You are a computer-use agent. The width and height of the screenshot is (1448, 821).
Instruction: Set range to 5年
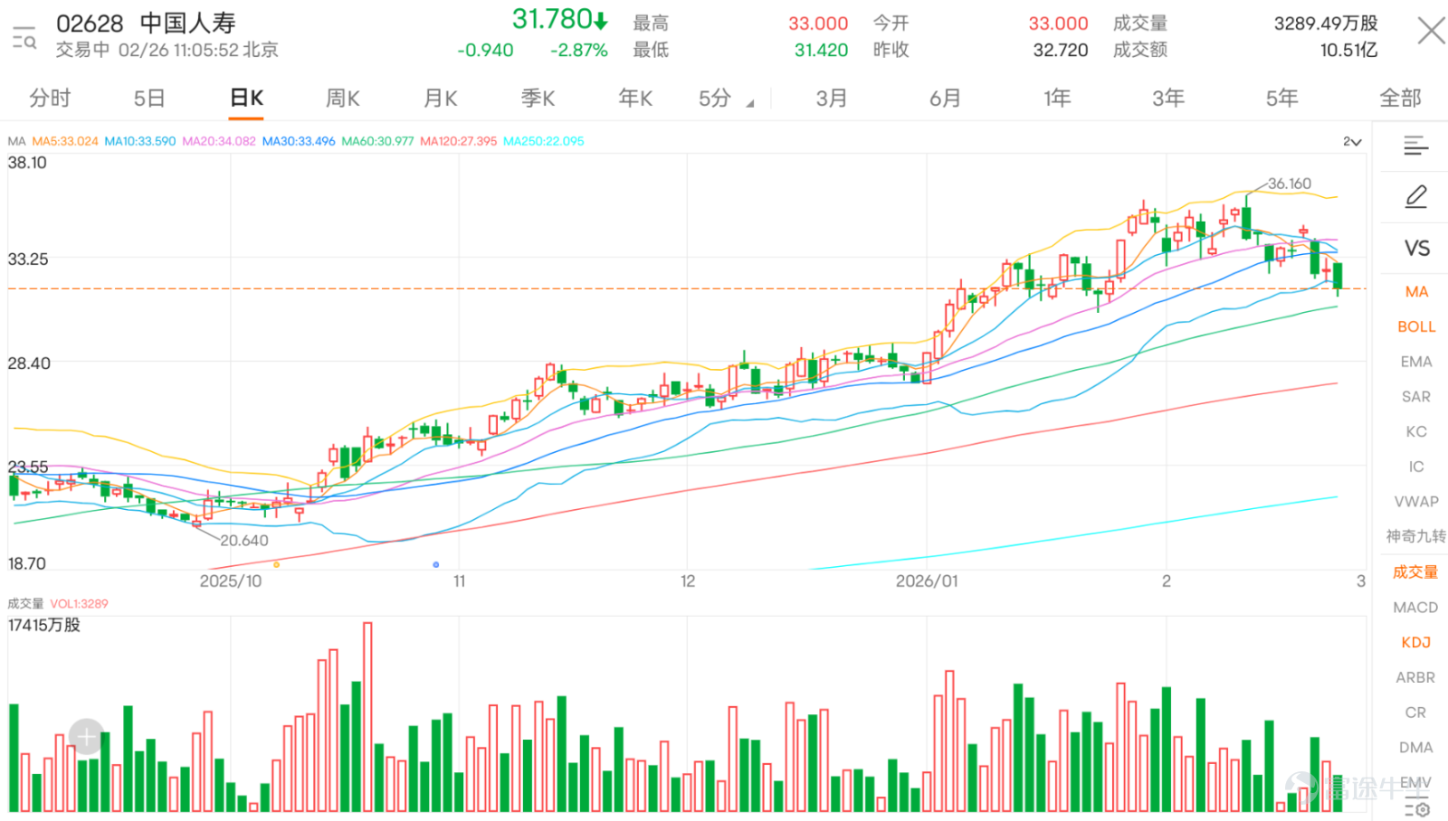point(1281,98)
